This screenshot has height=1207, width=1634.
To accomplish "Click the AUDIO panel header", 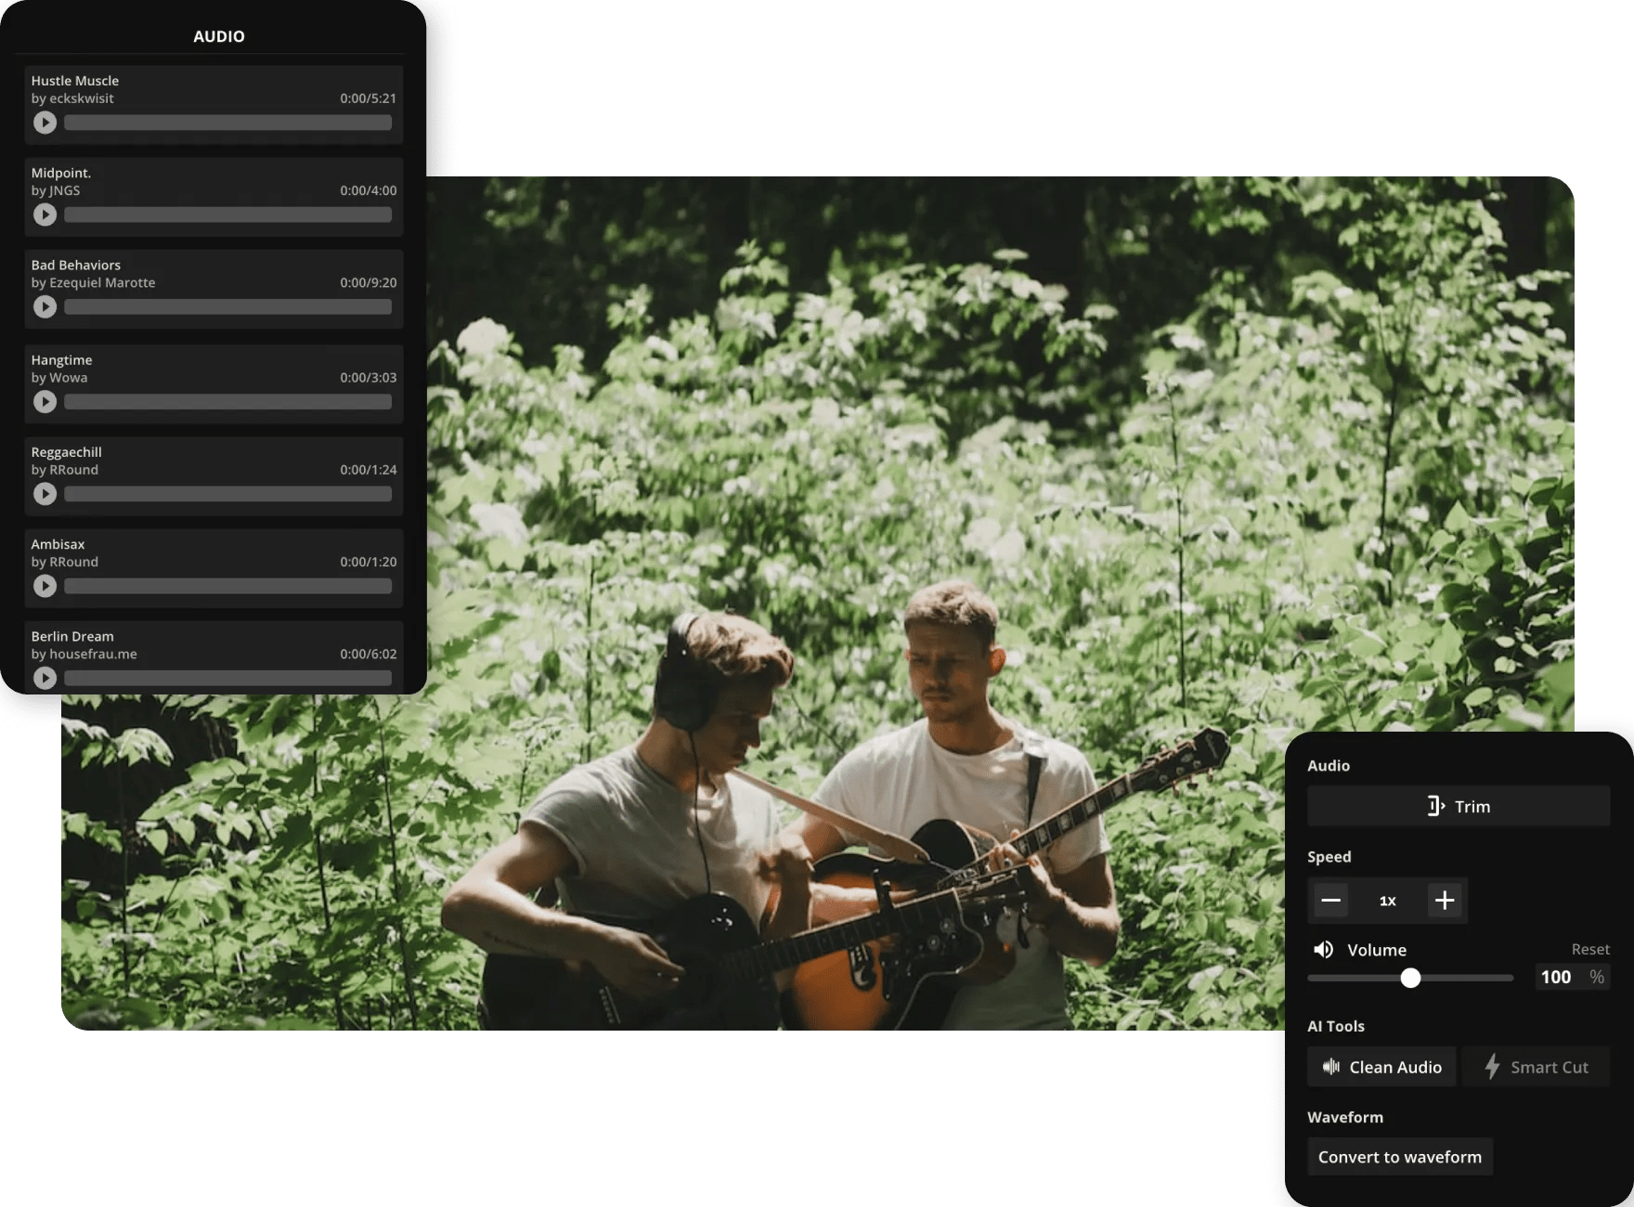I will click(x=219, y=36).
